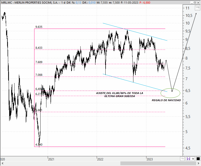Click the MERLIN PROPERTIES SOCIMI title text

point(36,3)
